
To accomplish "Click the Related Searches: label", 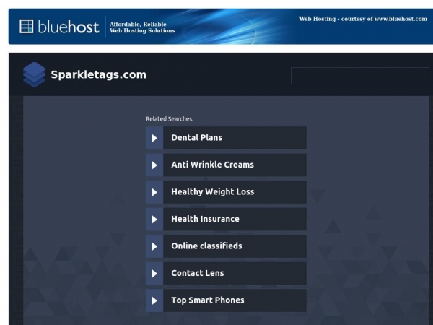I will 170,119.
